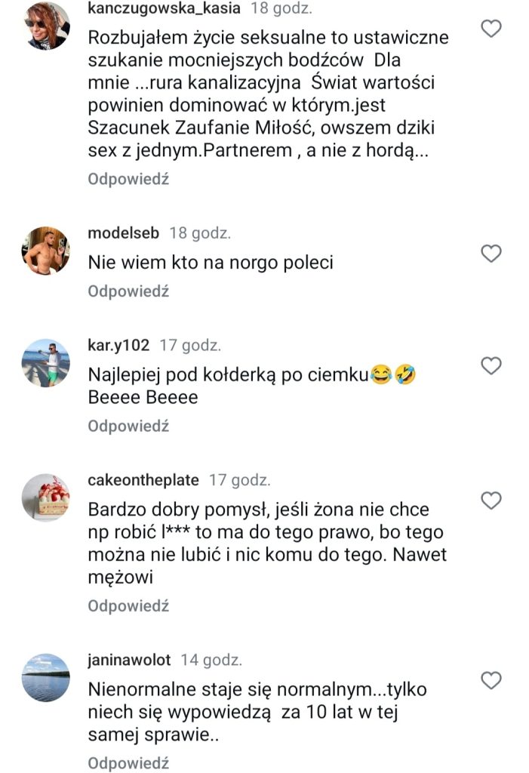Reply to kanczugowska_kasia's comment via Odpowiedź
Image resolution: width=529 pixels, height=773 pixels.
[x=128, y=179]
